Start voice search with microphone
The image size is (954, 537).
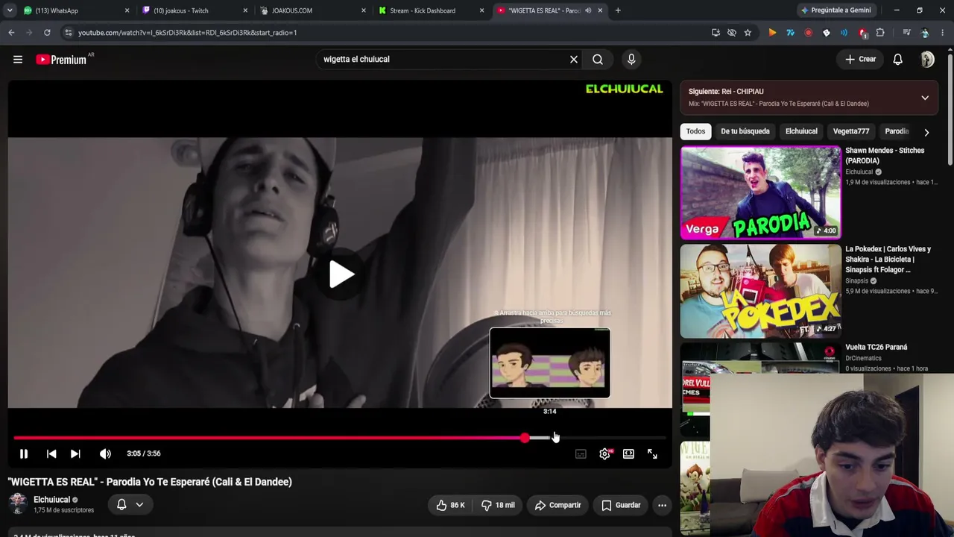coord(631,60)
